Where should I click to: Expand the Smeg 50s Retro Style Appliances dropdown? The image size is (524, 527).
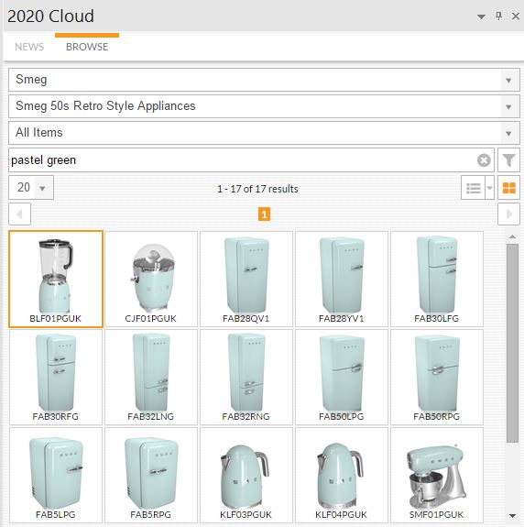click(x=508, y=106)
